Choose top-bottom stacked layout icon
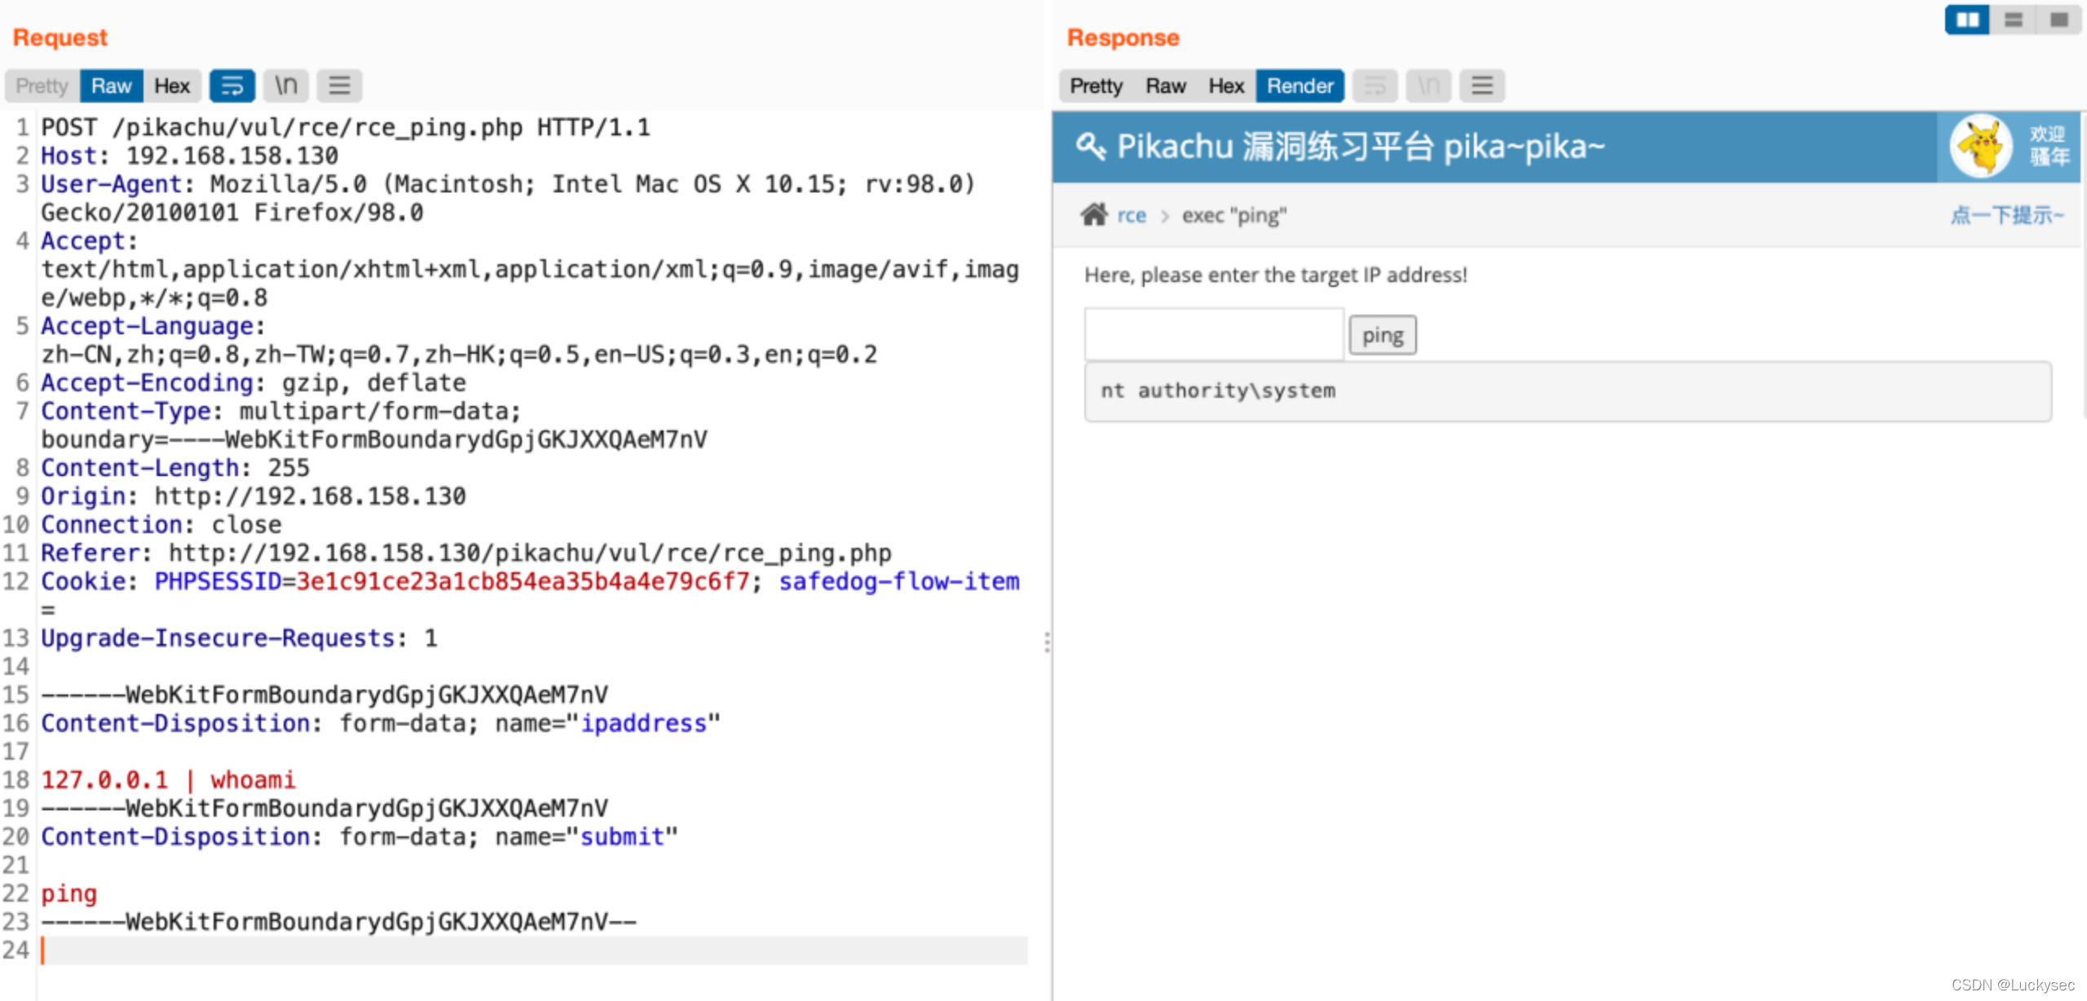This screenshot has width=2087, height=1001. pyautogui.click(x=2013, y=20)
